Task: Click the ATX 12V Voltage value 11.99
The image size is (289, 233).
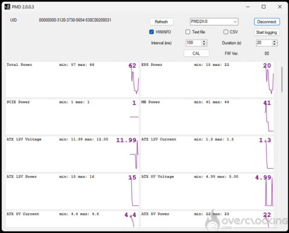Action: pos(126,140)
